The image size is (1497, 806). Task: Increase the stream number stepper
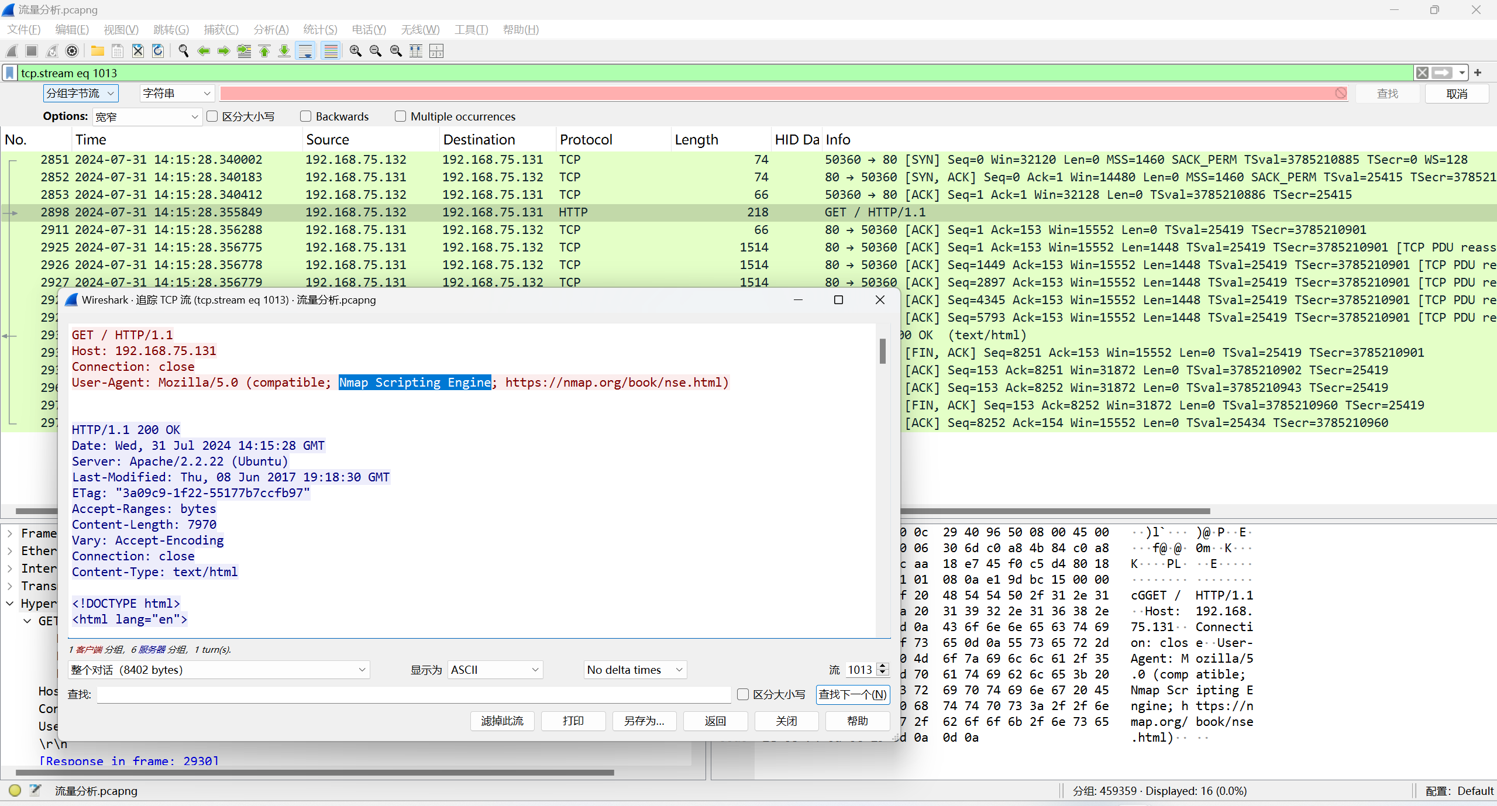tap(883, 666)
